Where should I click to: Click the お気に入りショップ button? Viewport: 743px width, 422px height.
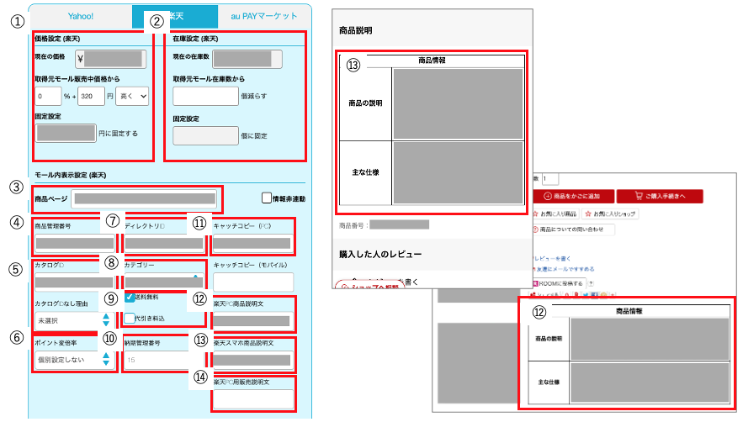pyautogui.click(x=610, y=214)
